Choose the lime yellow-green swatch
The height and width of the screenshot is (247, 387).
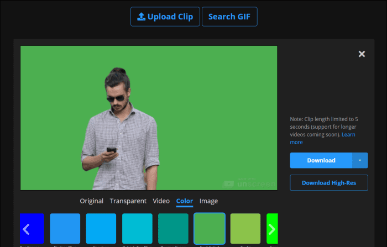tap(245, 229)
